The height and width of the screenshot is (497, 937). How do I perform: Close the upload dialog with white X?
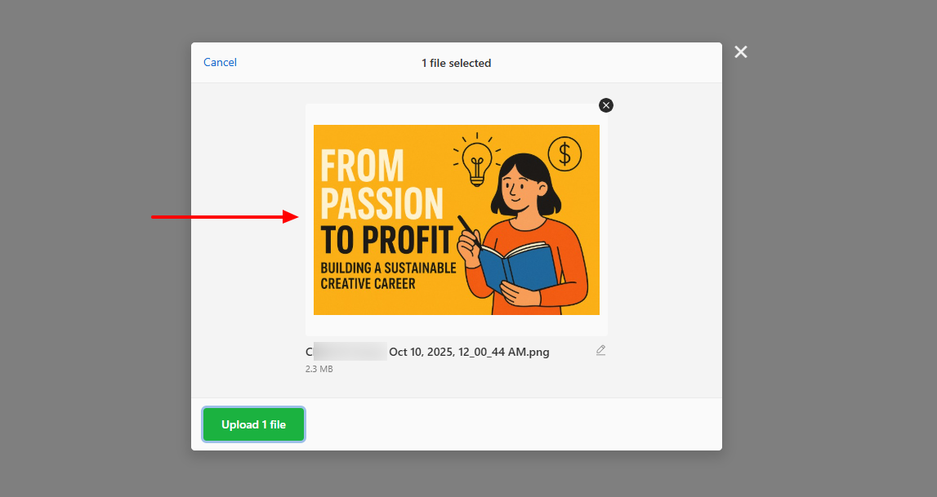(x=740, y=52)
